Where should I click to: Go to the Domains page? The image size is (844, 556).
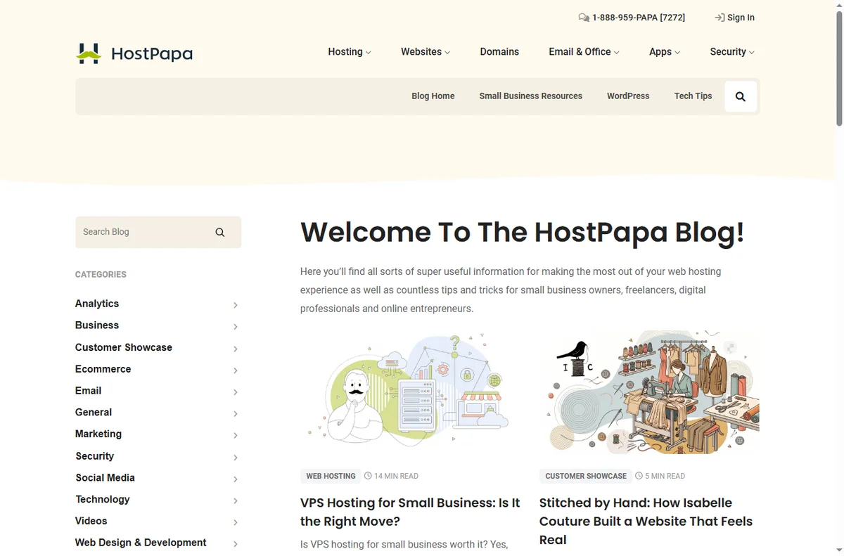point(499,52)
